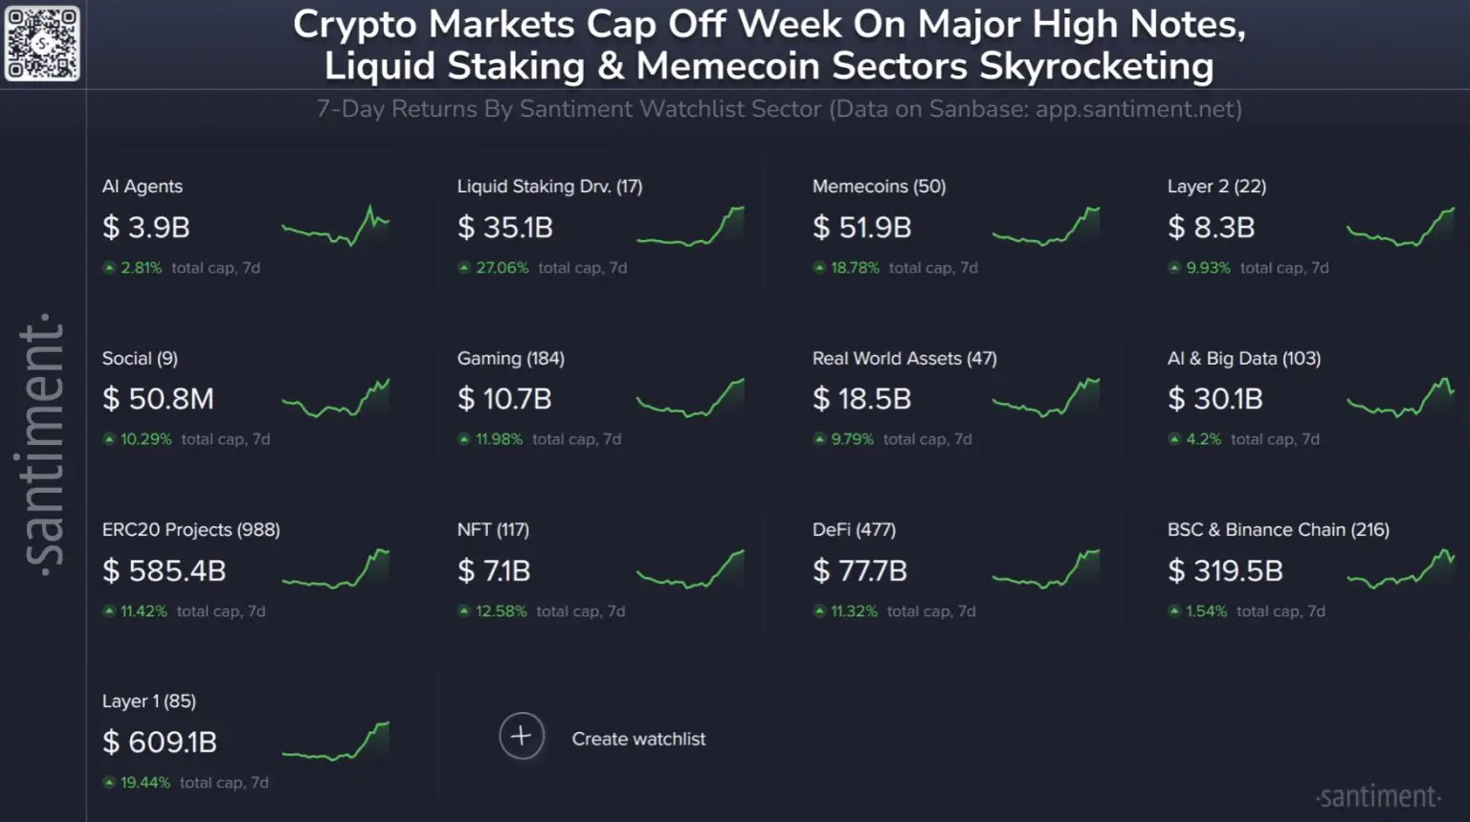Click the green arrow next to 19.44%

click(x=109, y=783)
